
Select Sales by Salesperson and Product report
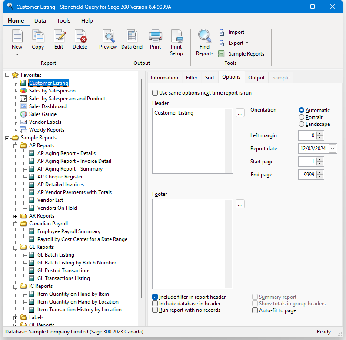pos(67,99)
